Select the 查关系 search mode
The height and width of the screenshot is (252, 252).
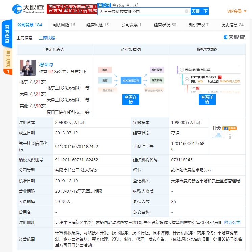[132, 5]
